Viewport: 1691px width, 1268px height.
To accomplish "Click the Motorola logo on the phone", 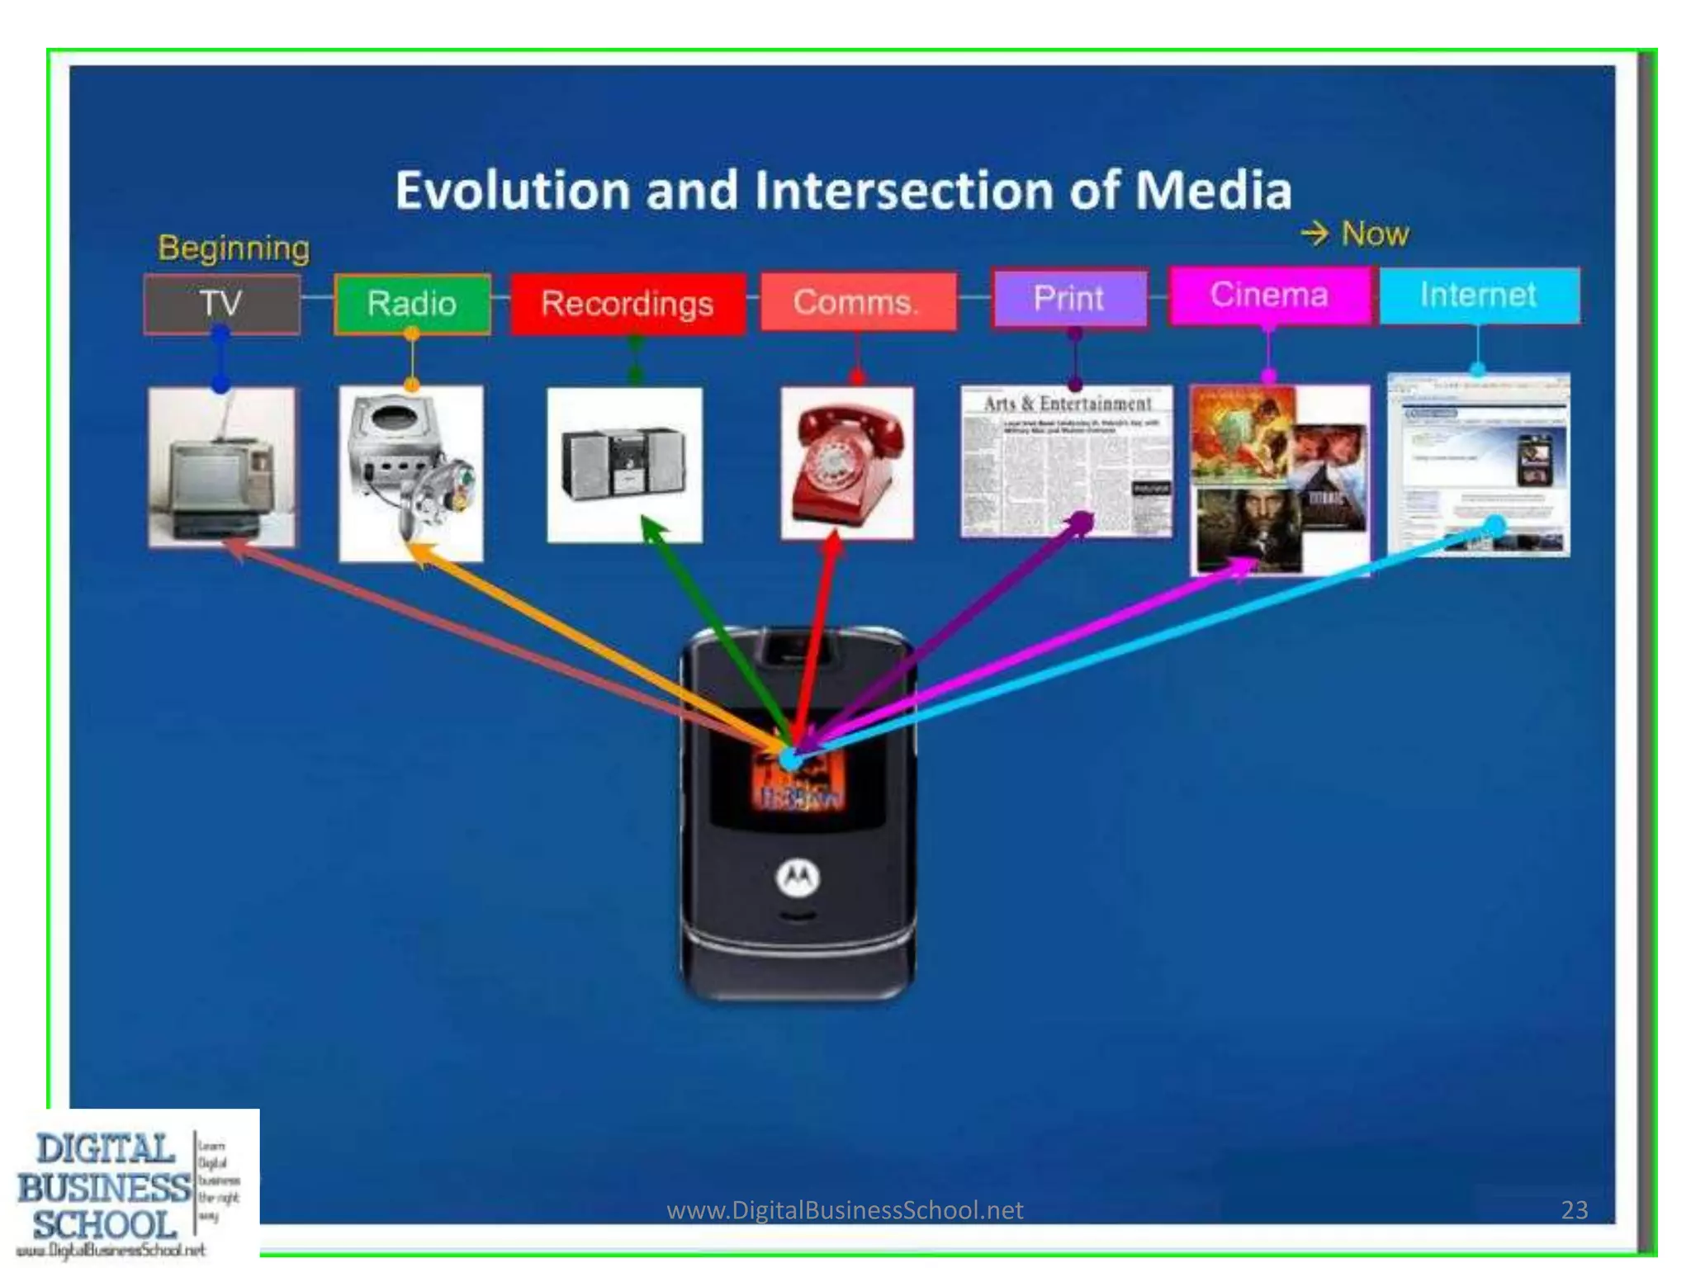I will [797, 878].
